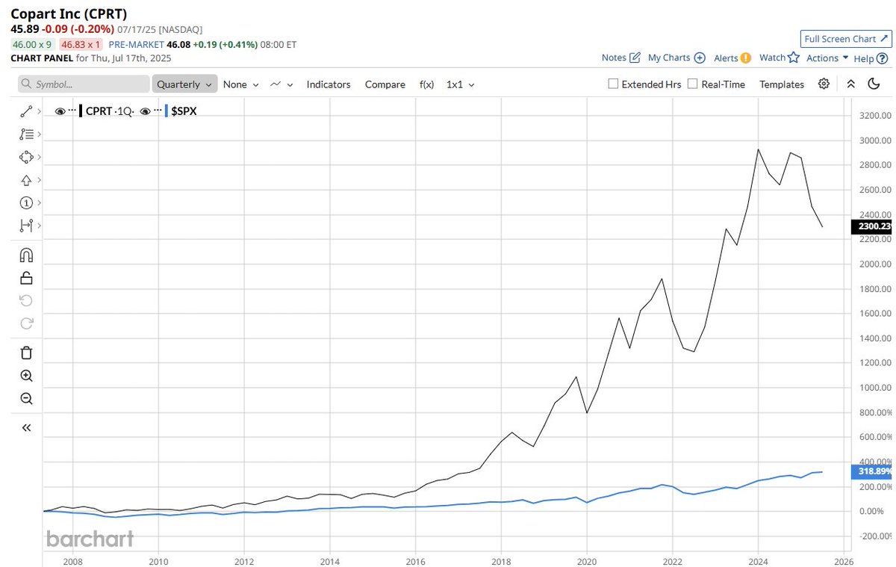Open the My Charts link

pos(669,58)
